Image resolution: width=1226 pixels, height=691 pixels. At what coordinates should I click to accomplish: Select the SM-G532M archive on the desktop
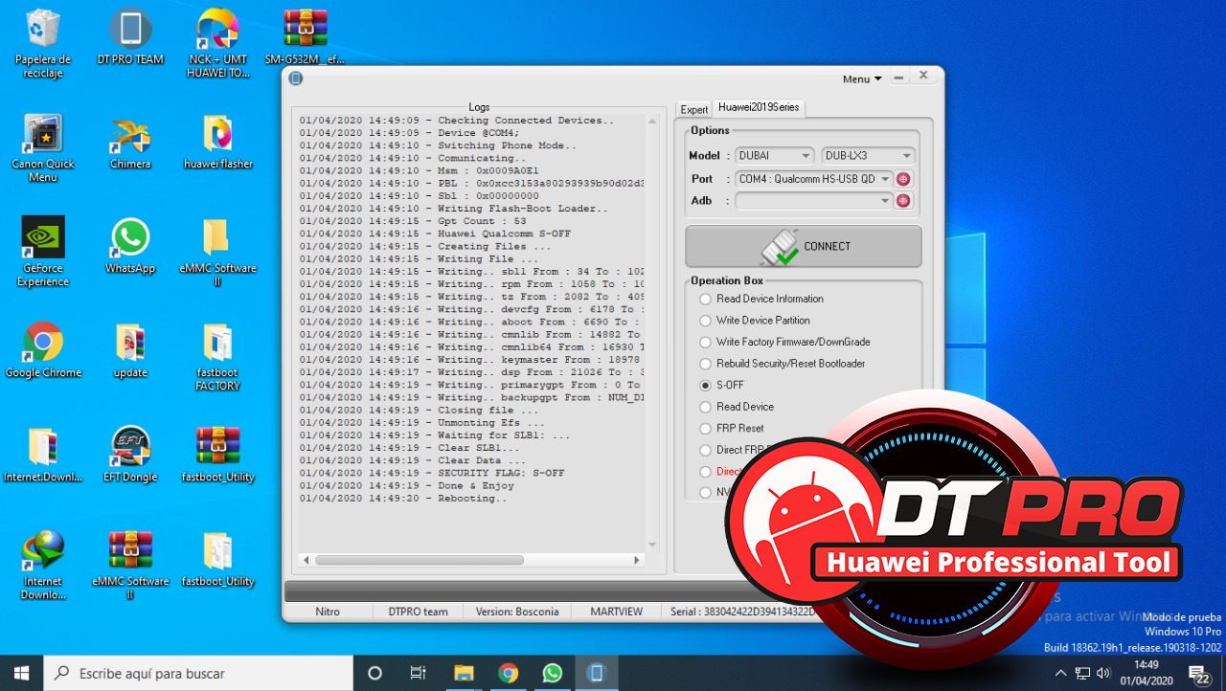click(x=306, y=38)
